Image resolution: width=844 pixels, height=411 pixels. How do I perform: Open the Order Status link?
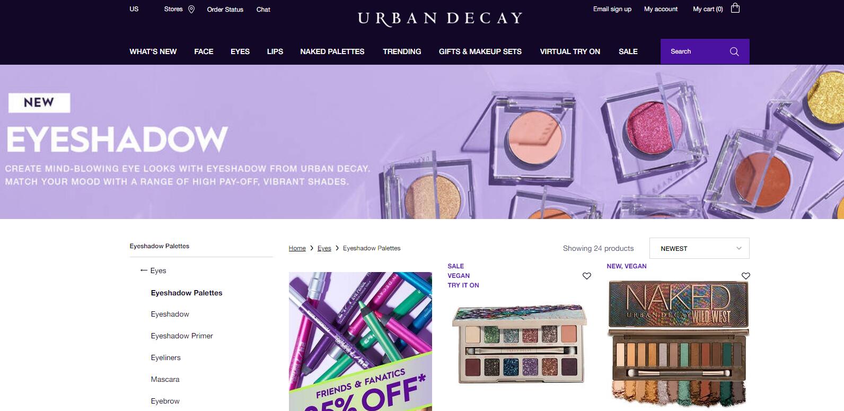pos(225,10)
